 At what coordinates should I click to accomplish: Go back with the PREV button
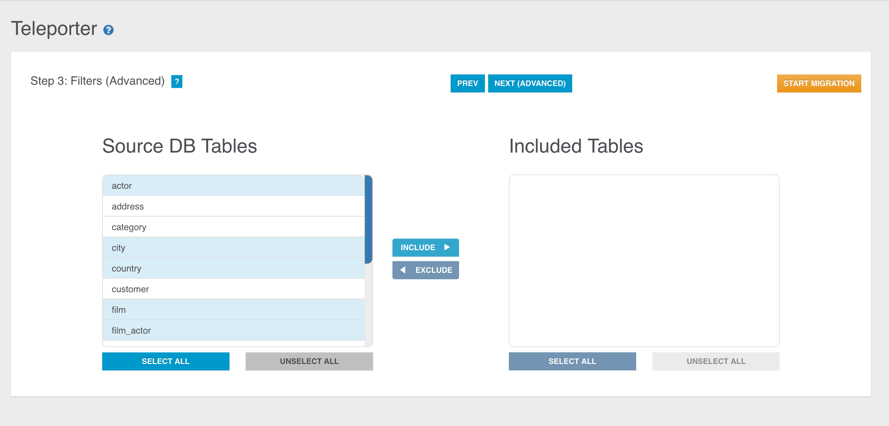(x=467, y=83)
